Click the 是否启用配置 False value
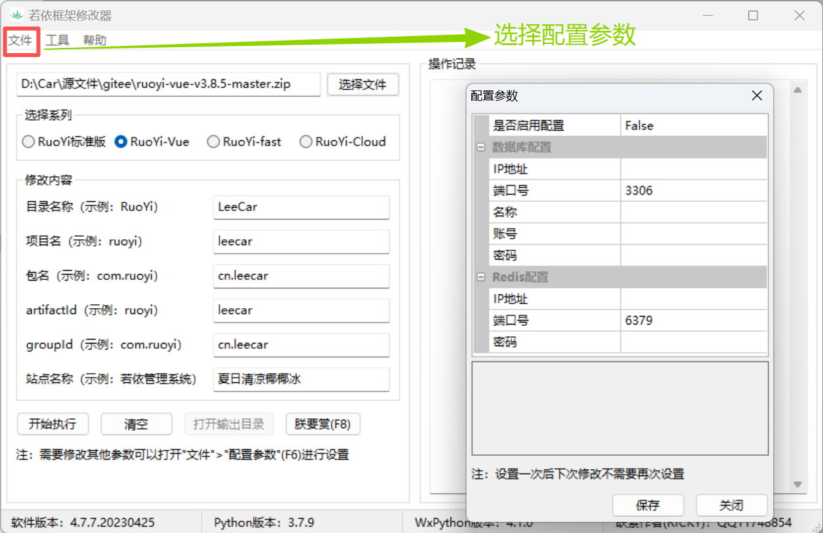This screenshot has height=533, width=823. coord(693,125)
